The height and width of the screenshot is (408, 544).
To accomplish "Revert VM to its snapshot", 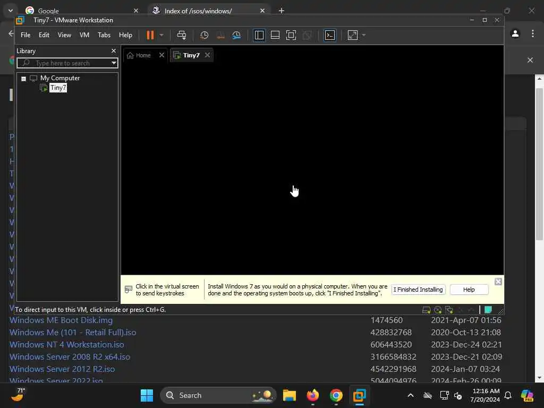I will click(x=220, y=35).
